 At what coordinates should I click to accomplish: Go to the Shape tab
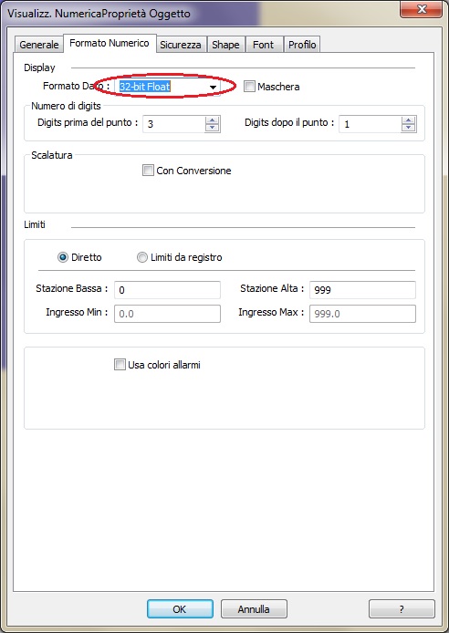click(x=225, y=45)
